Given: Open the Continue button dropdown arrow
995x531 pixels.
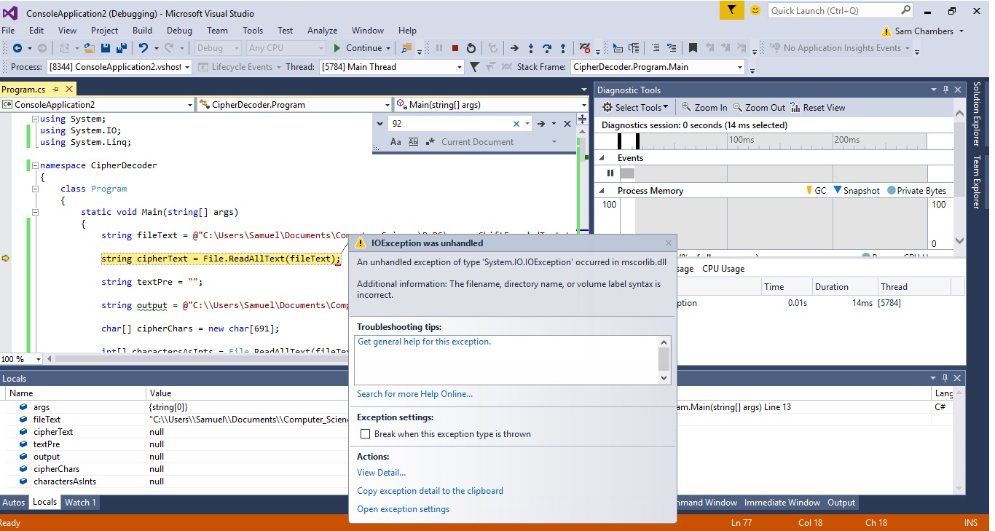Looking at the screenshot, I should point(388,48).
